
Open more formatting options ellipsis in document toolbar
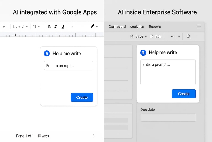pos(71,27)
